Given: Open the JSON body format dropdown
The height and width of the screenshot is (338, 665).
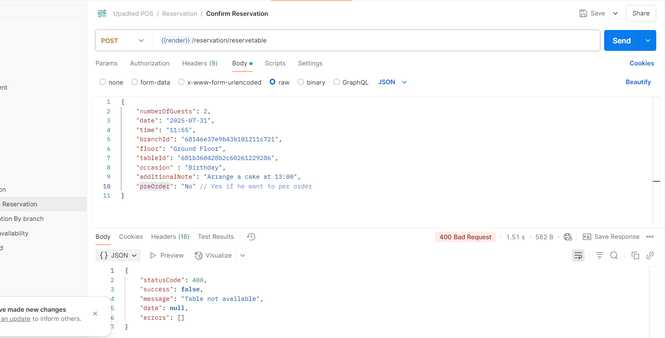Looking at the screenshot, I should [392, 82].
